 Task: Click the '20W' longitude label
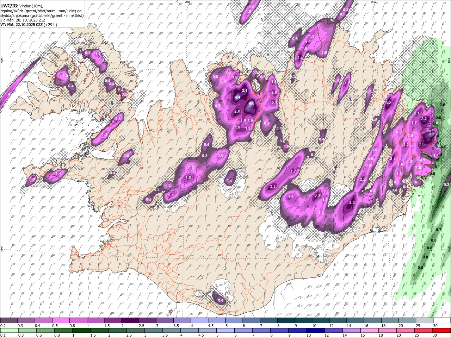pos(188,2)
